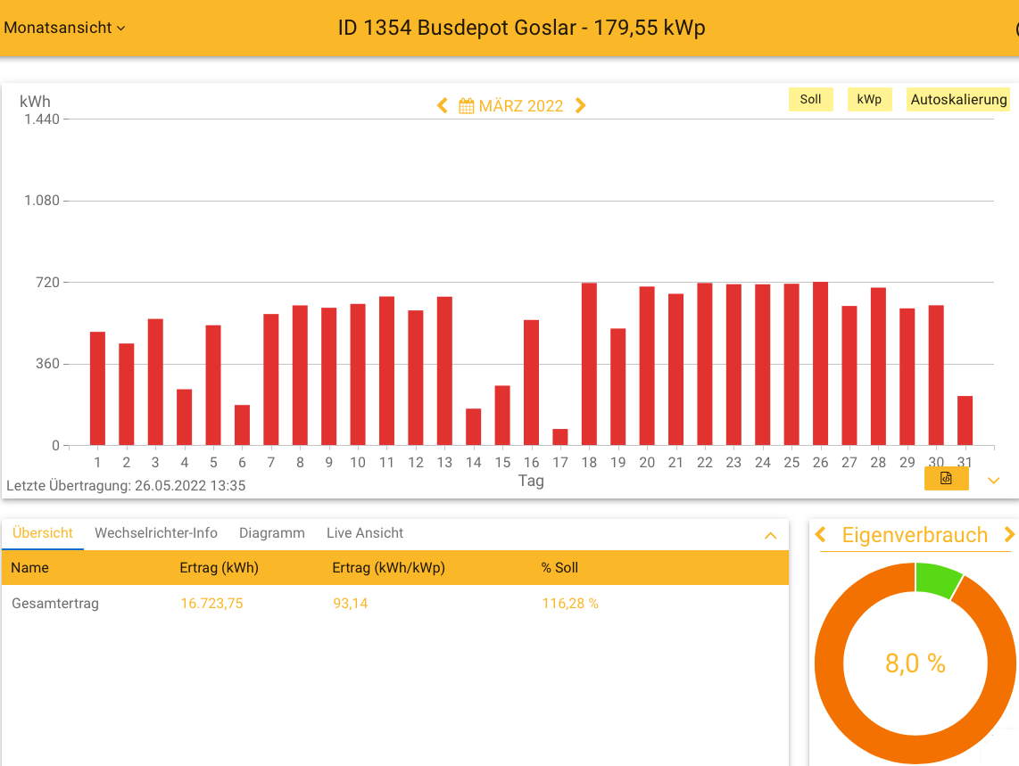The image size is (1019, 766).
Task: Click the export code file icon button
Action: click(946, 479)
